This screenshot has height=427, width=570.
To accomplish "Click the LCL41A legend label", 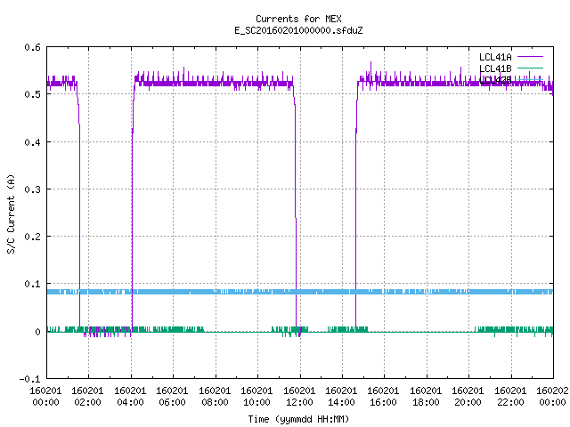I will tap(495, 57).
